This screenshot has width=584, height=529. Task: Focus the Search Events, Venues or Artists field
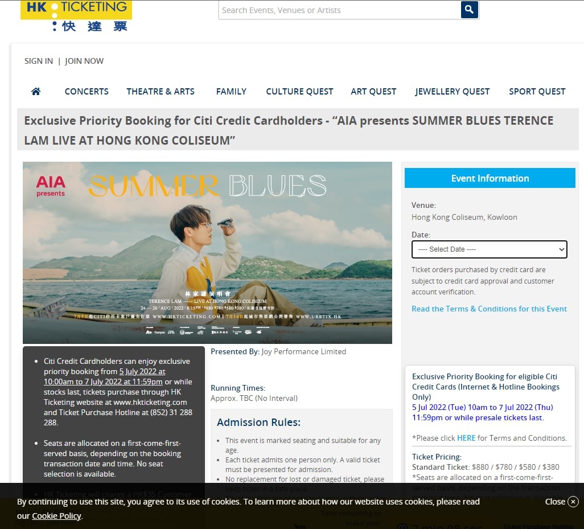340,10
